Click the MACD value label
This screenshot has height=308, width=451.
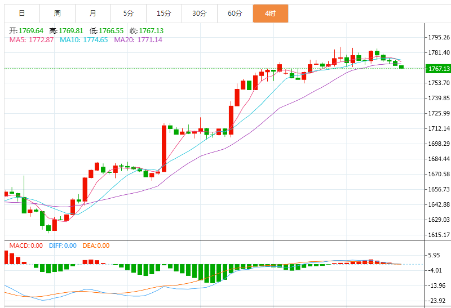[x=25, y=245]
